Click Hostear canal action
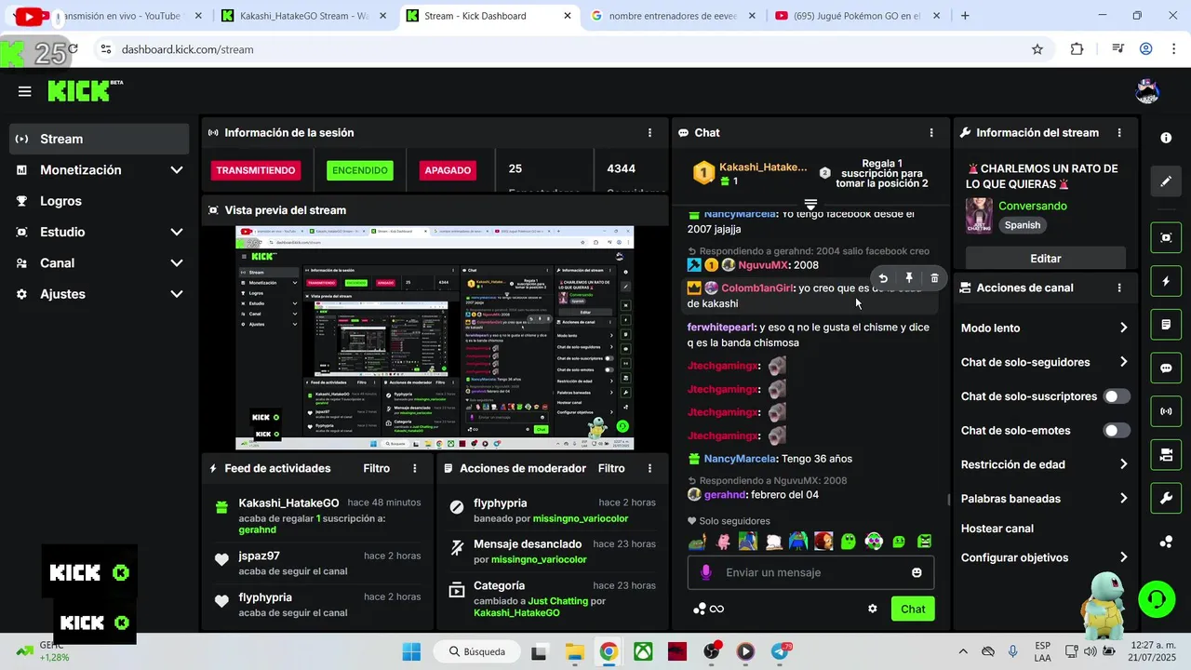 [x=997, y=529]
